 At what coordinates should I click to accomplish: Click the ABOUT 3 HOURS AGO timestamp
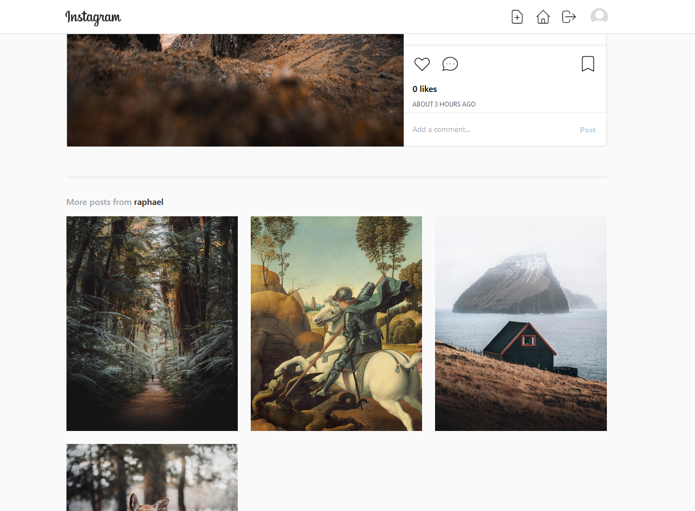(444, 104)
